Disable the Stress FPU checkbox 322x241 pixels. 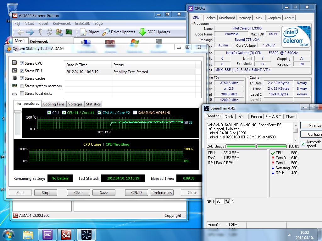(22, 71)
